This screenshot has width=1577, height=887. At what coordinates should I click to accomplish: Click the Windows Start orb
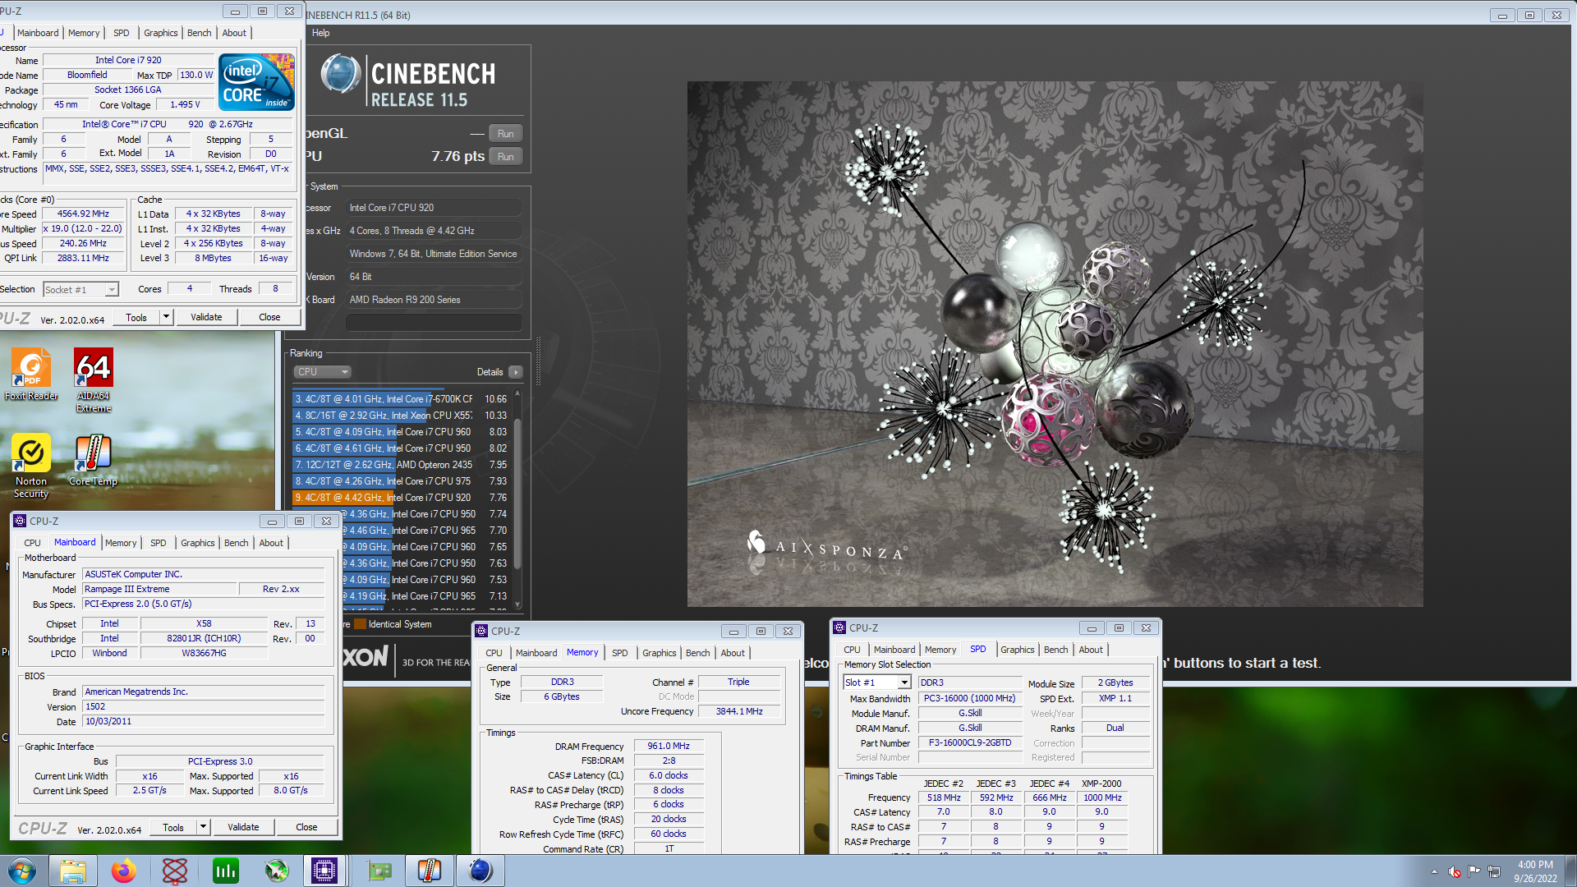(22, 871)
